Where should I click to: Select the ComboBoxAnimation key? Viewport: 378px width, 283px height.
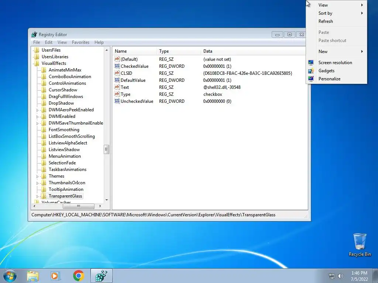coord(70,77)
